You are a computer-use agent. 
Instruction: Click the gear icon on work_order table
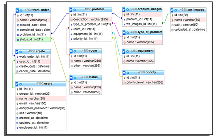[x=21, y=11]
